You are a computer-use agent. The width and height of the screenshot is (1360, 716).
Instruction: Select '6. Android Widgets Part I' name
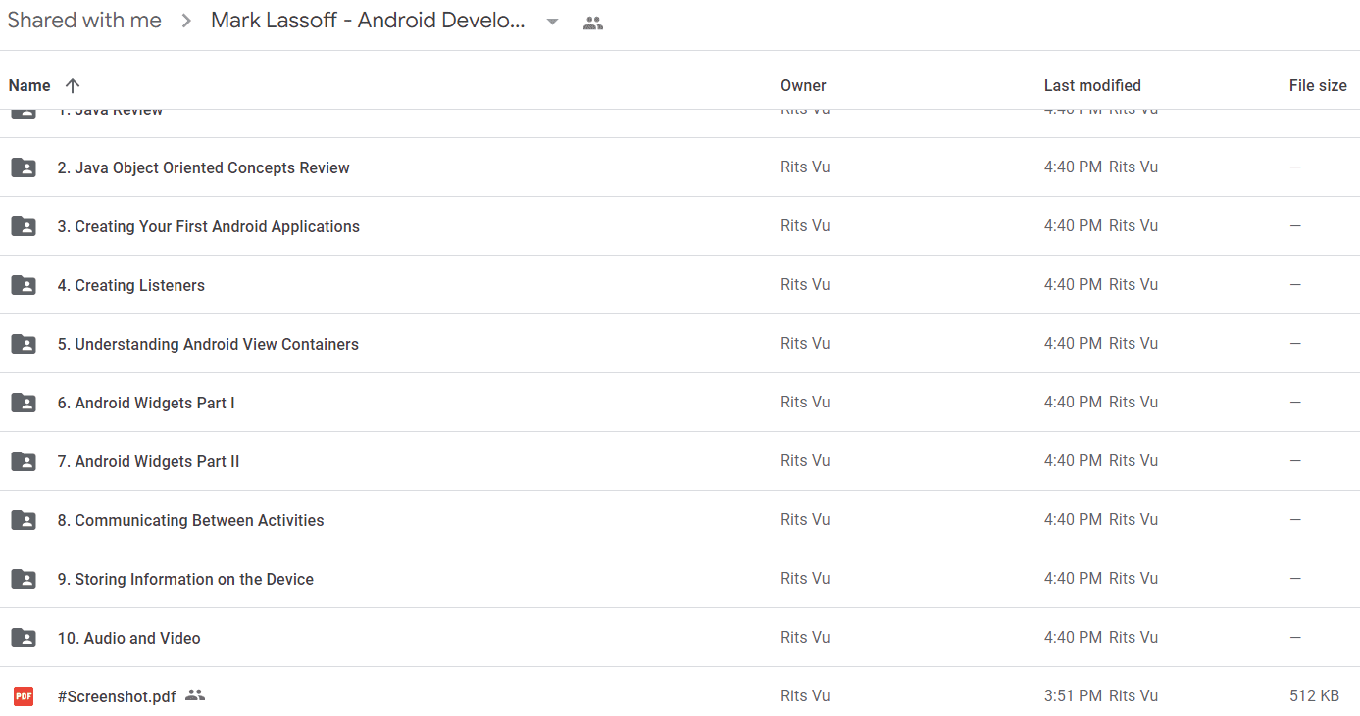pyautogui.click(x=146, y=403)
